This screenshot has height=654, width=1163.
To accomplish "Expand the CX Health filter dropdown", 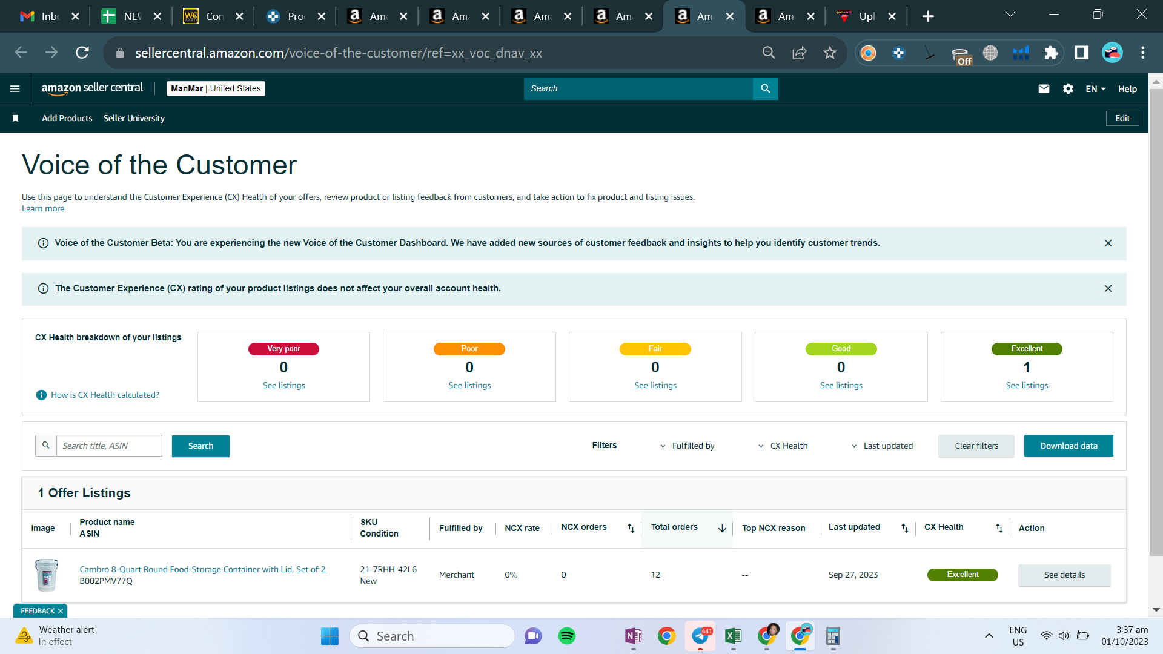I will click(783, 446).
